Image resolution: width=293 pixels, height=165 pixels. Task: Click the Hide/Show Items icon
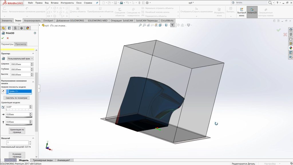172,25
